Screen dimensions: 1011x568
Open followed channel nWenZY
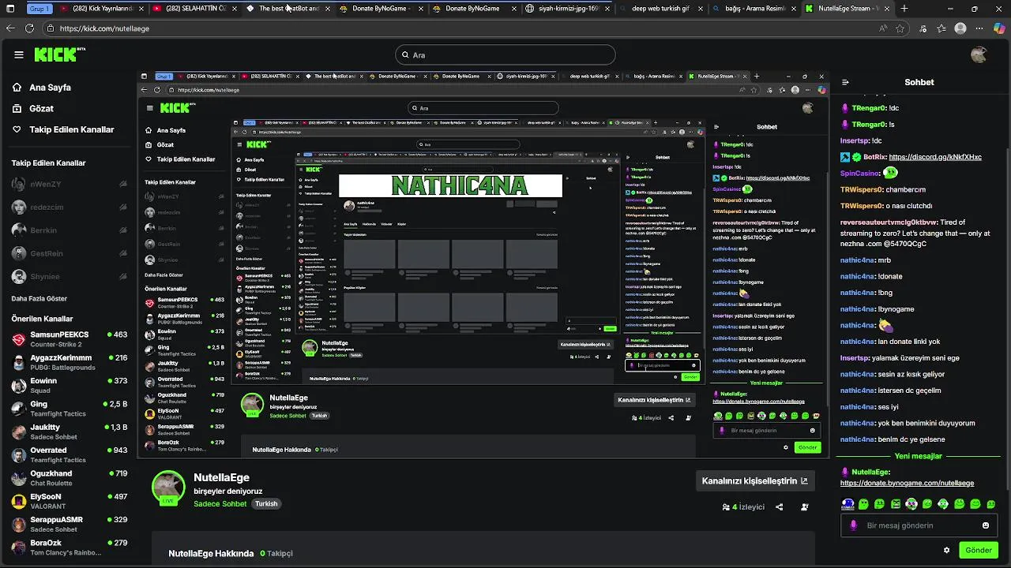pyautogui.click(x=69, y=184)
